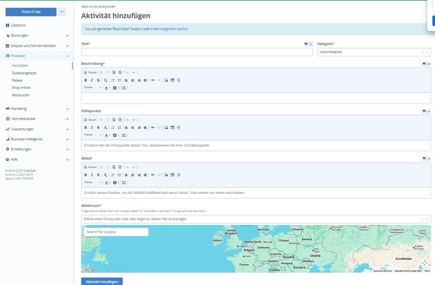Expand Zeitplan und Teilnehmerlisten menu
This screenshot has width=435, height=285.
tap(37, 45)
